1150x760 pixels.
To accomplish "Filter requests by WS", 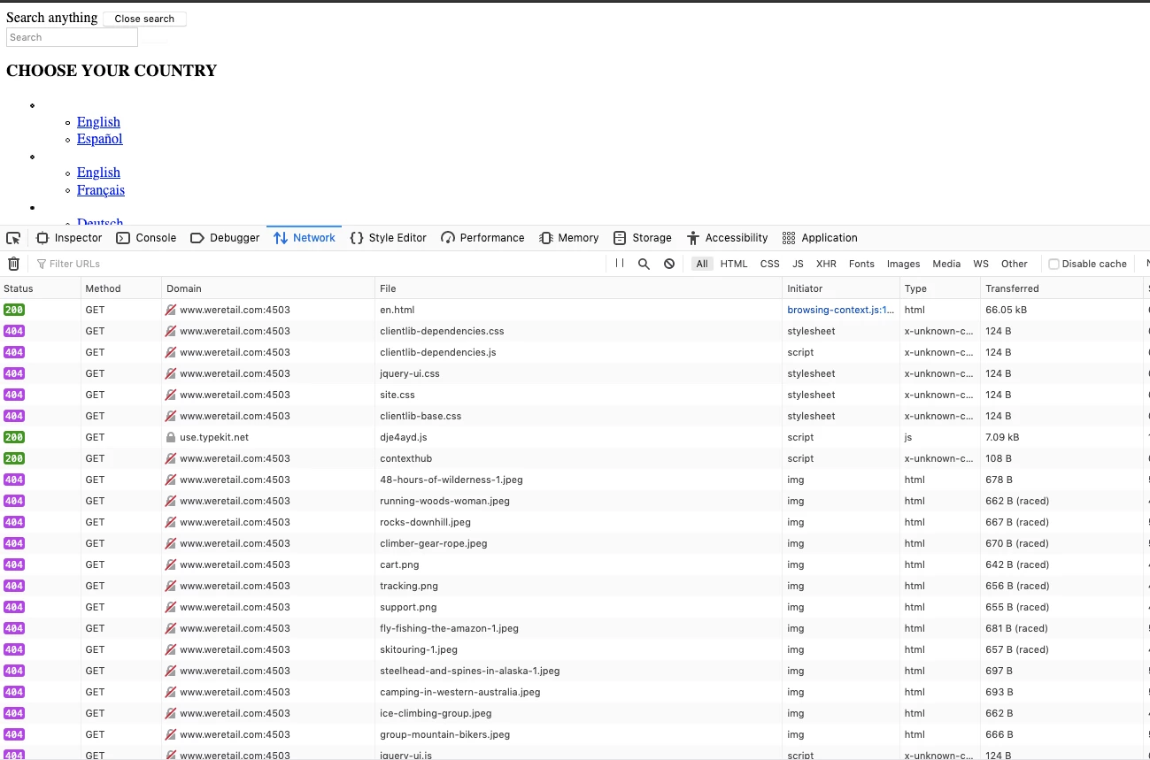I will point(981,264).
